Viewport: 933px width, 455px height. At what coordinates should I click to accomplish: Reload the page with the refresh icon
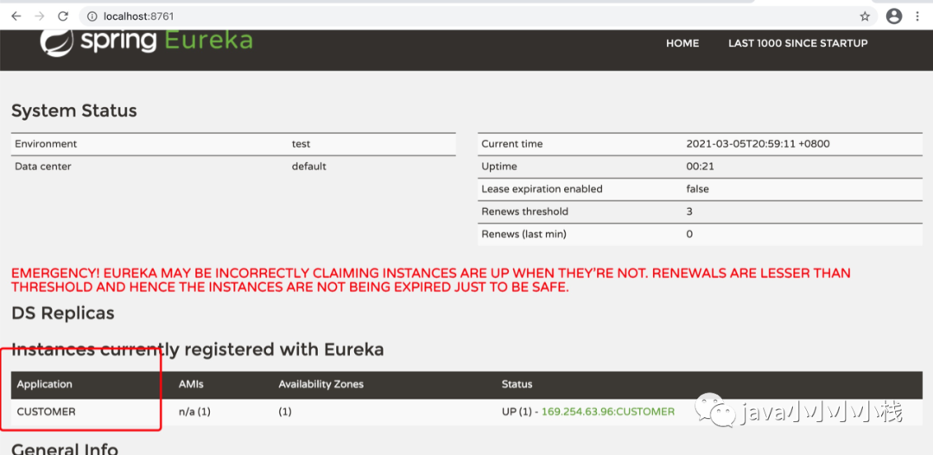[62, 16]
